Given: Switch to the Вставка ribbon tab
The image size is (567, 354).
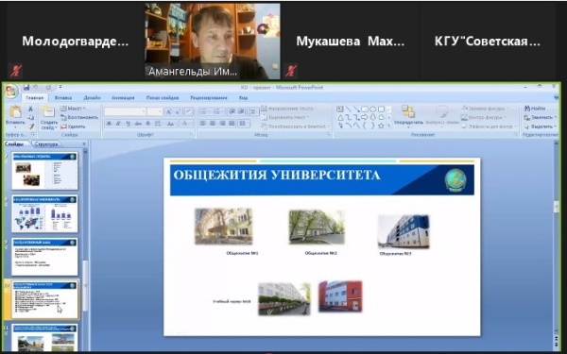Looking at the screenshot, I should pyautogui.click(x=63, y=97).
